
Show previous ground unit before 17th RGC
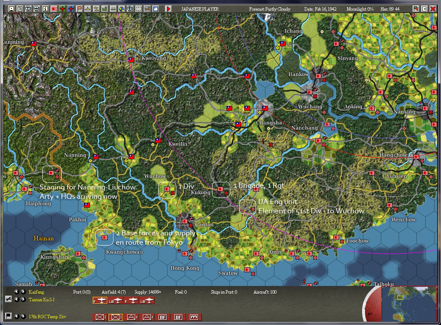17,317
